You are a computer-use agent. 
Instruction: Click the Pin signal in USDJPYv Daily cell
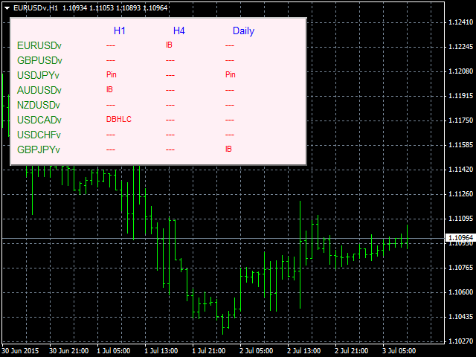click(231, 74)
